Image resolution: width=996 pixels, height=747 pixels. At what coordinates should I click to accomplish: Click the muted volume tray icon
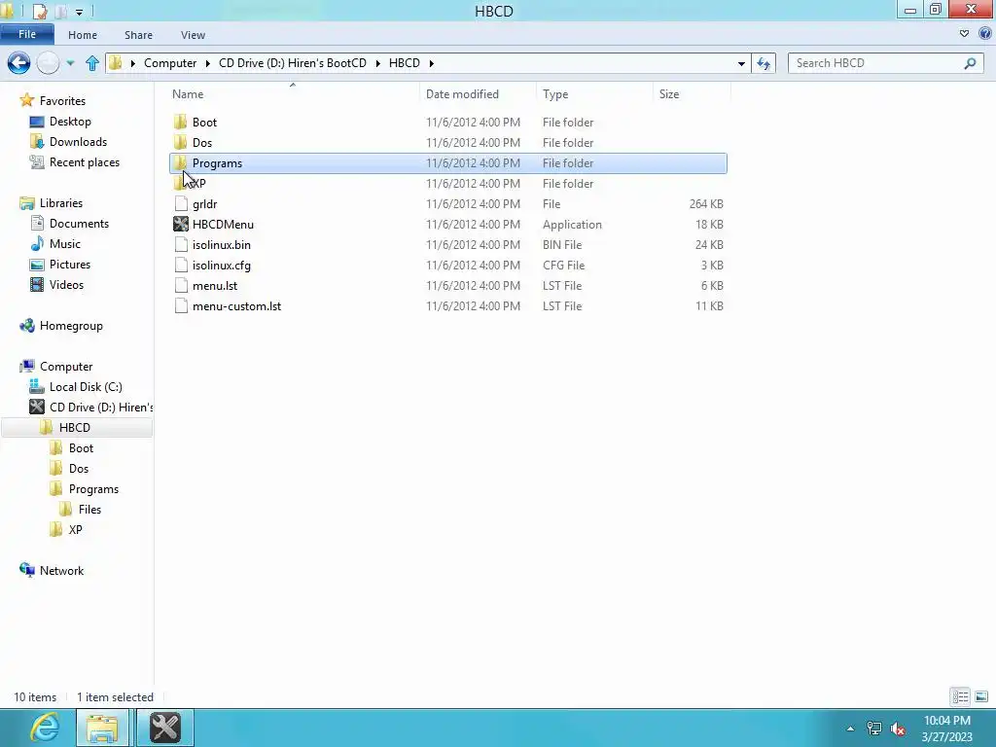click(898, 729)
